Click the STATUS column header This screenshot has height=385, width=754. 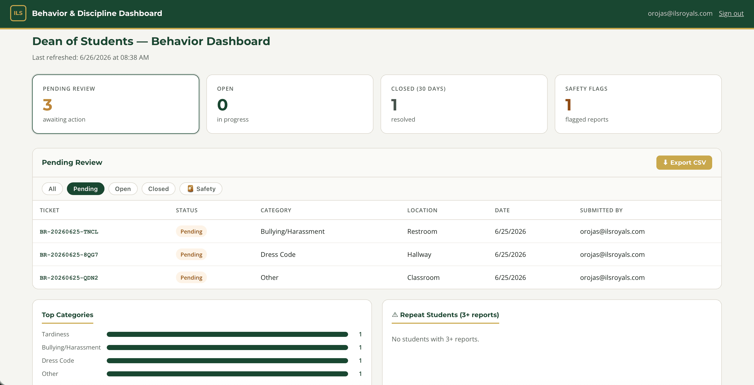[x=187, y=210]
